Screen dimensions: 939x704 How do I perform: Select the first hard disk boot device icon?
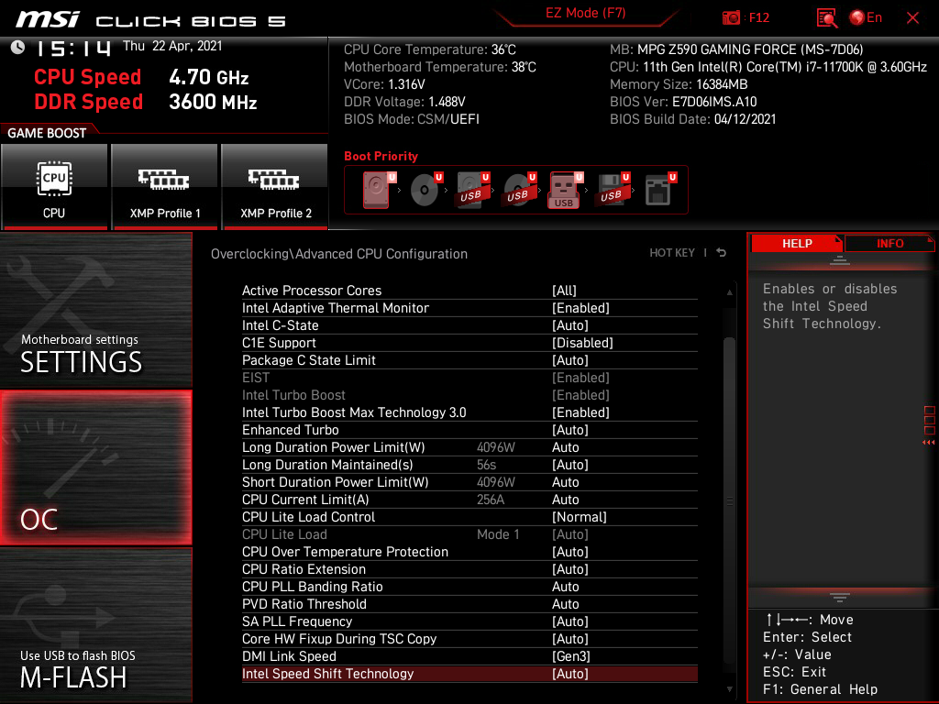pyautogui.click(x=378, y=190)
